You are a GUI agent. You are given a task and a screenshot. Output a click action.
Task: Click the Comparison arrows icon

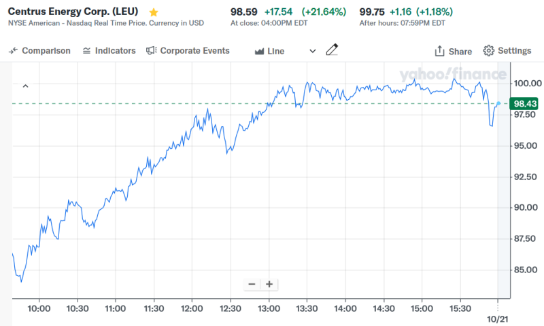[13, 51]
